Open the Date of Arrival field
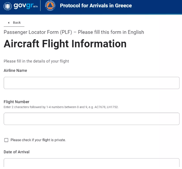 pos(92,163)
